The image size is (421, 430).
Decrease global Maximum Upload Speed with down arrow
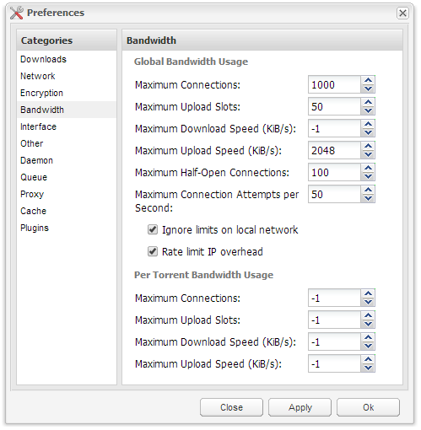click(368, 154)
